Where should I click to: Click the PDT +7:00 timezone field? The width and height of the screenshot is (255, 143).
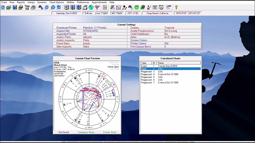[133, 13]
